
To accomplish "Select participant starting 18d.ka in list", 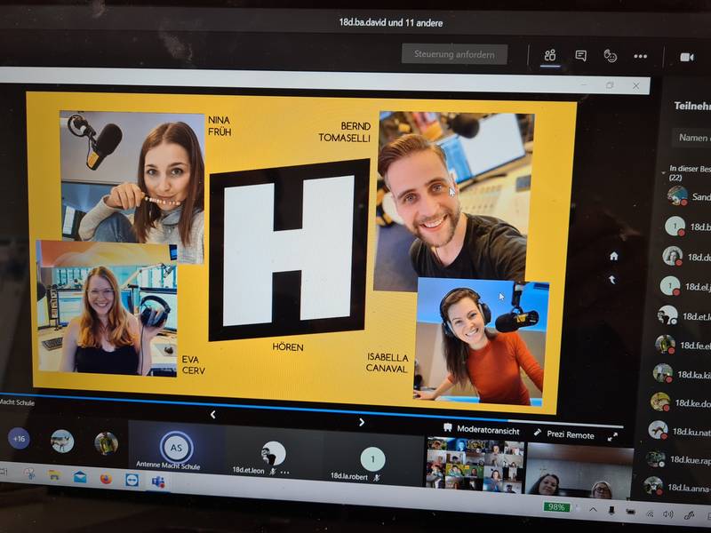I will 680,374.
